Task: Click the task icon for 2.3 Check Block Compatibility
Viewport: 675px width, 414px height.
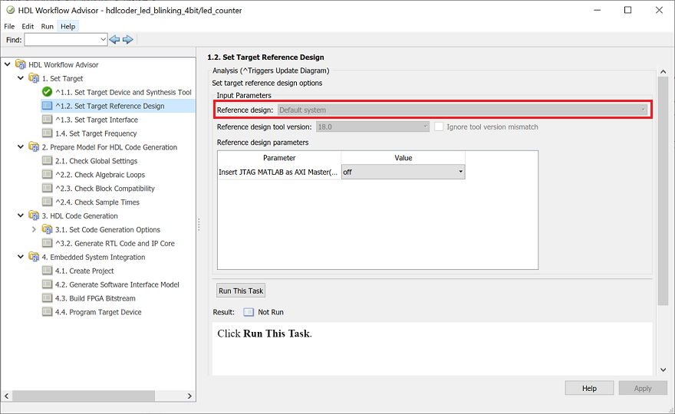Action: pos(48,188)
